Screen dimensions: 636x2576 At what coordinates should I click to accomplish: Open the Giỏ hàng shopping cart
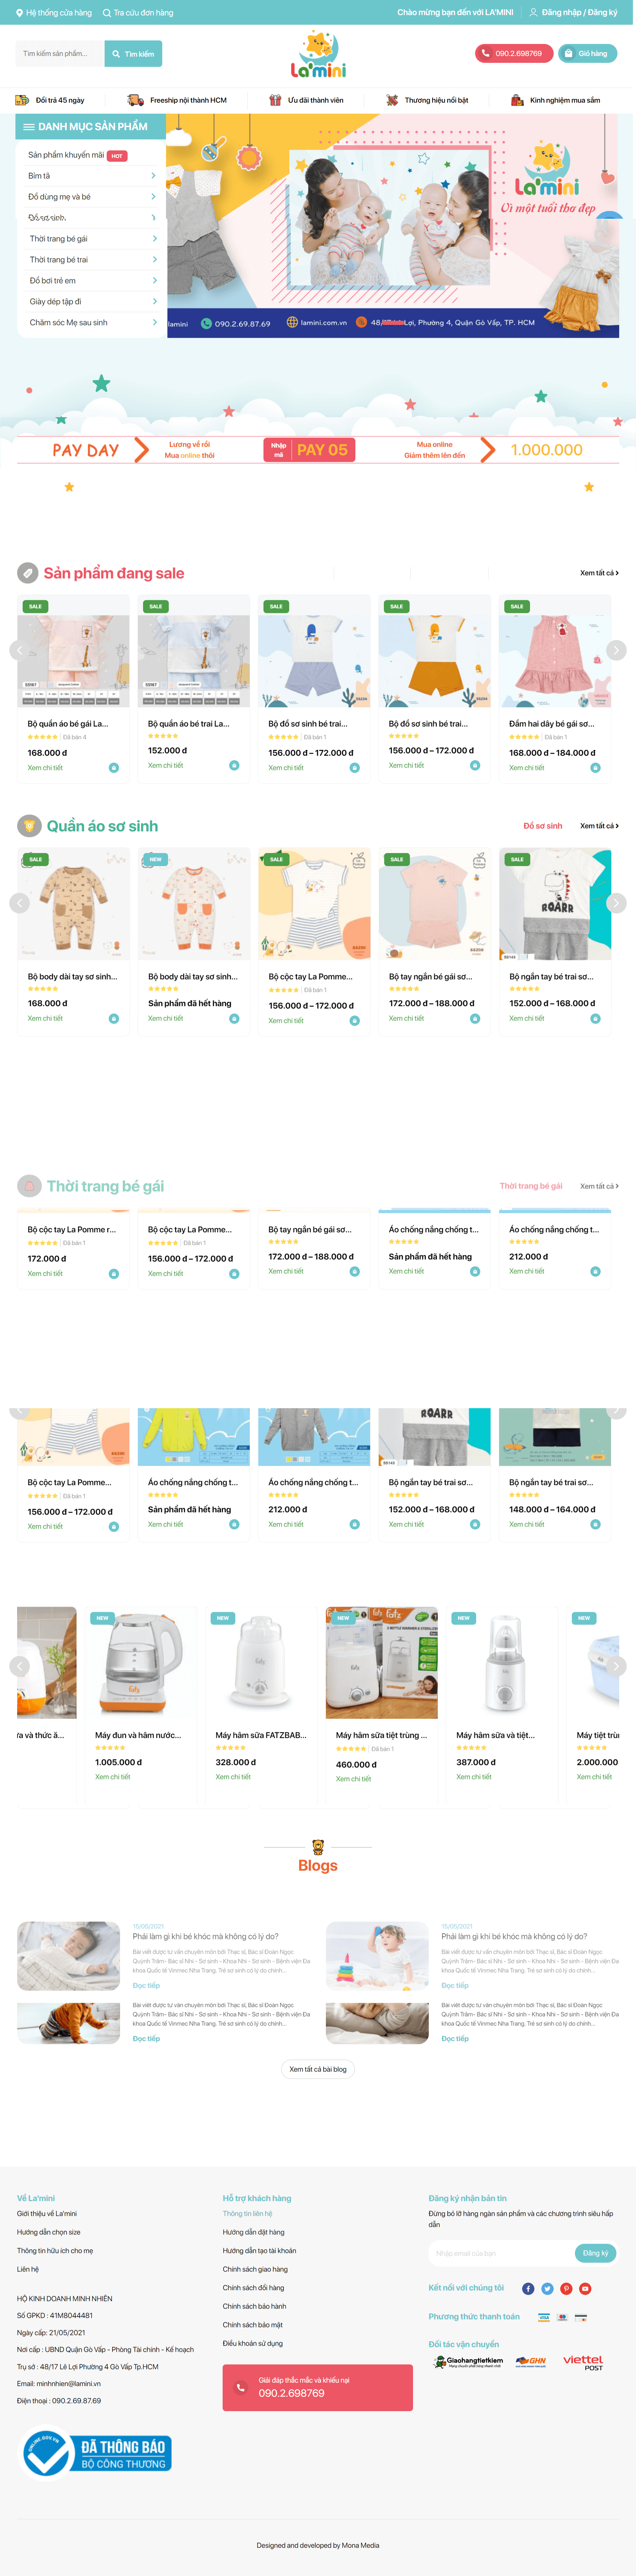click(x=587, y=54)
